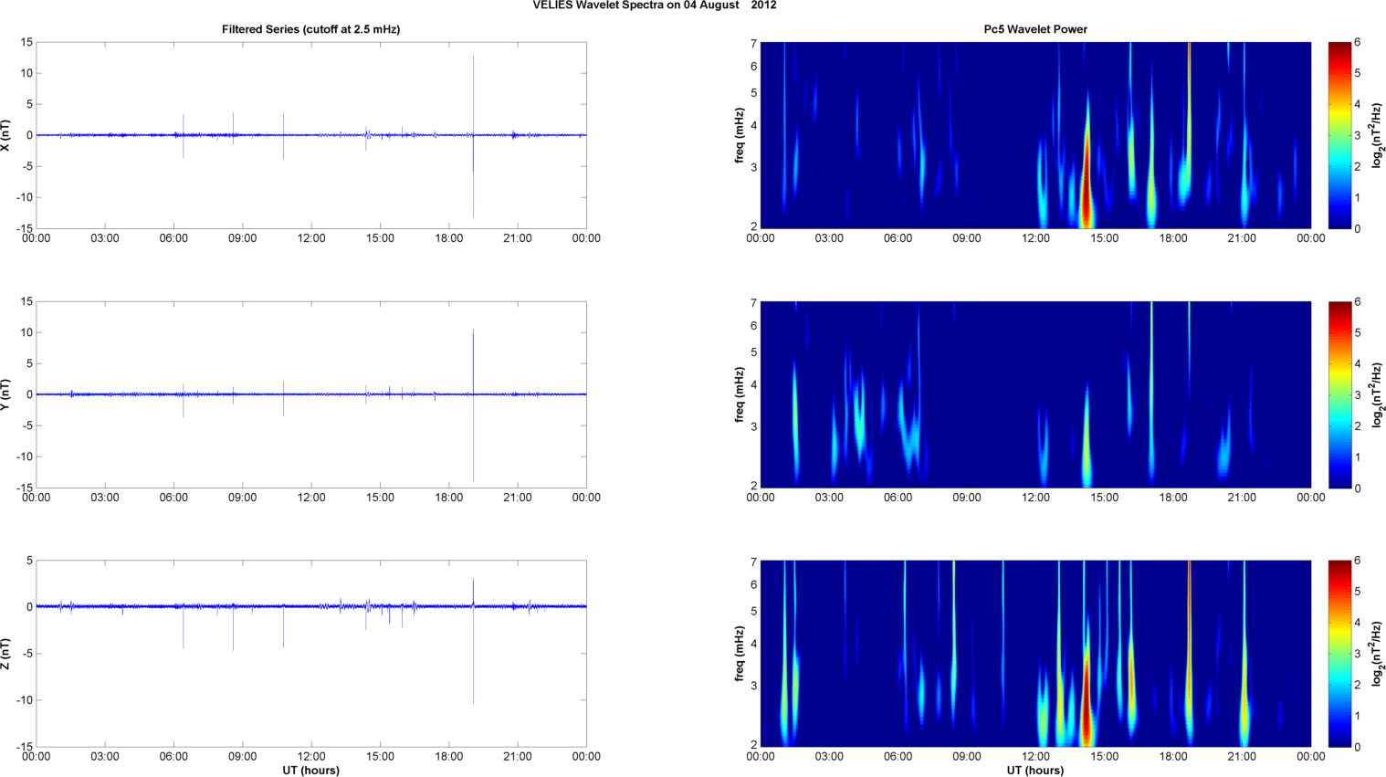Screen dimensions: 1386x777
Task: Click the large X-component spike near 19:00
Action: [x=473, y=136]
